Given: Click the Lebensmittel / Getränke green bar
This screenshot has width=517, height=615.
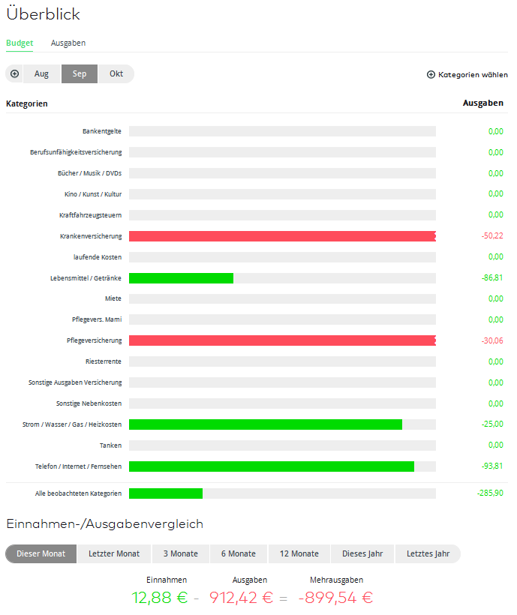Looking at the screenshot, I should 181,278.
